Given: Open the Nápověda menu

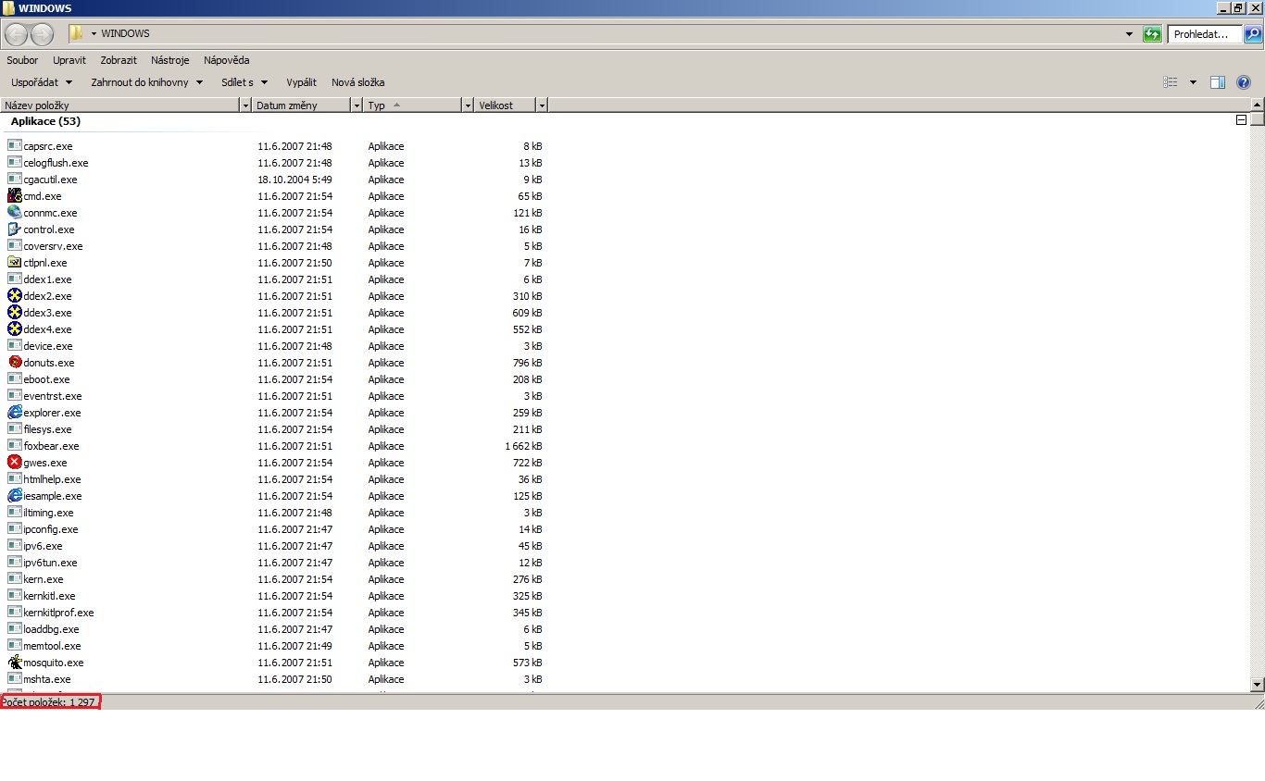Looking at the screenshot, I should click(227, 60).
